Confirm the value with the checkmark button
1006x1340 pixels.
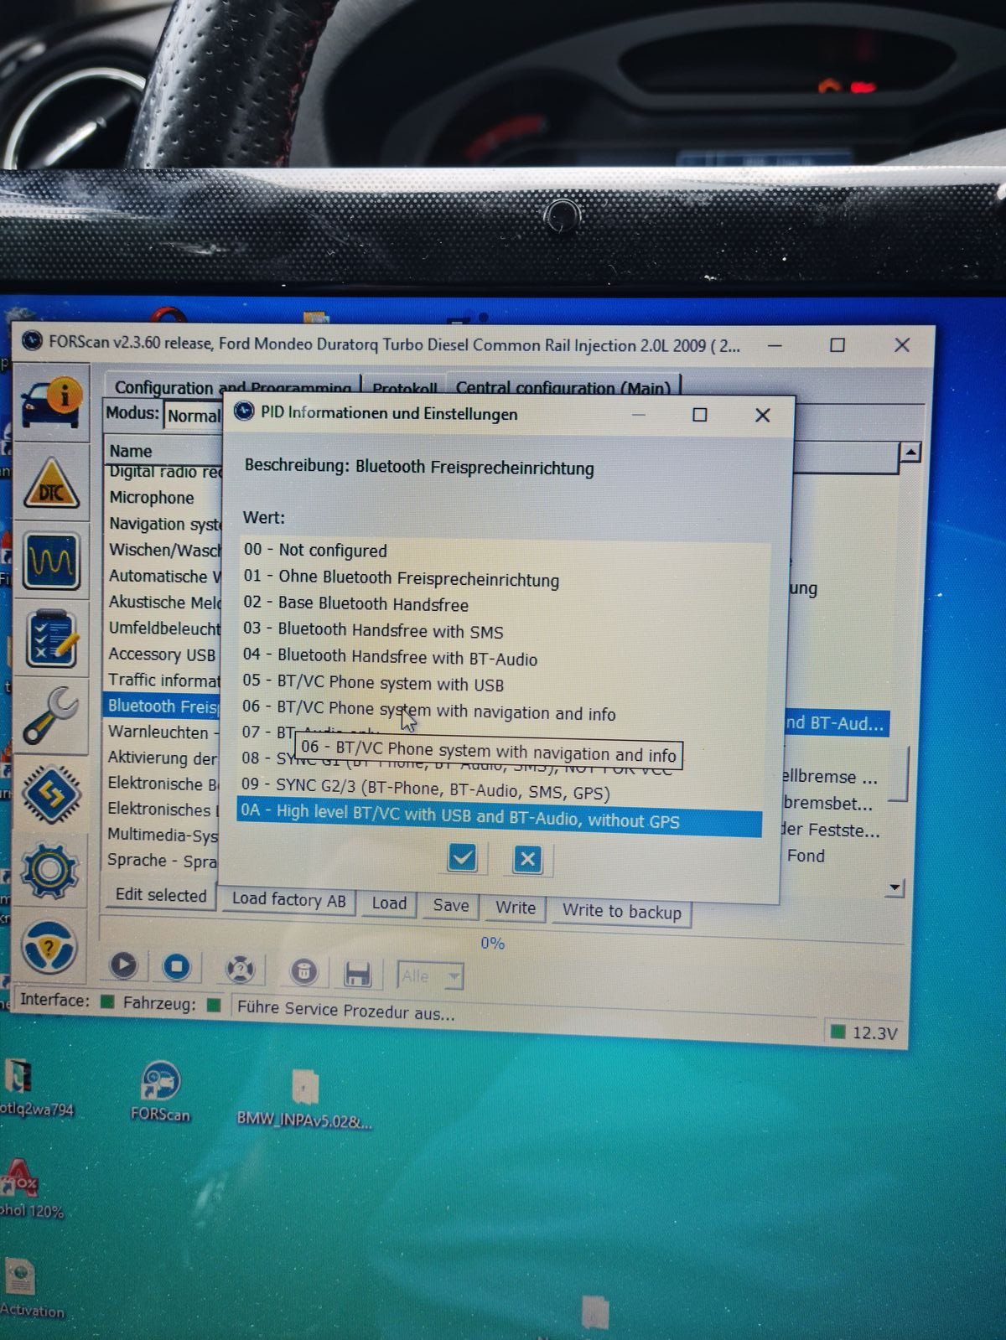pos(462,857)
